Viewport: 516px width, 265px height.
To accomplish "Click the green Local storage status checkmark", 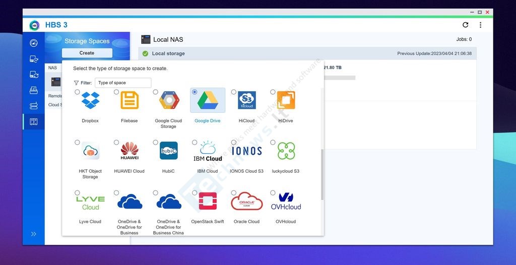I will 145,53.
